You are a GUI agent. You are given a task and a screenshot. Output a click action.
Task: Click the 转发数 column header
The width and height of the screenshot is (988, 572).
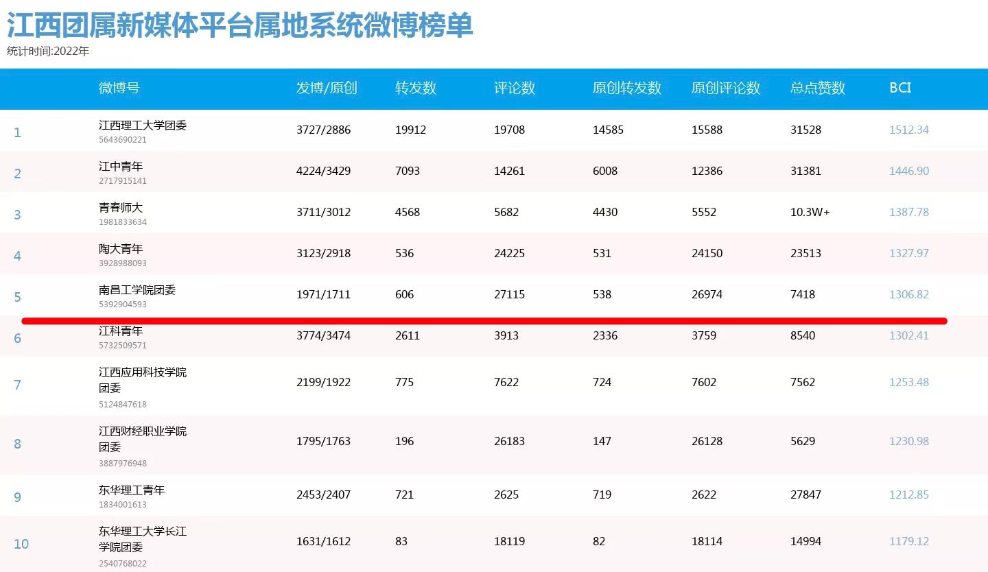(416, 88)
